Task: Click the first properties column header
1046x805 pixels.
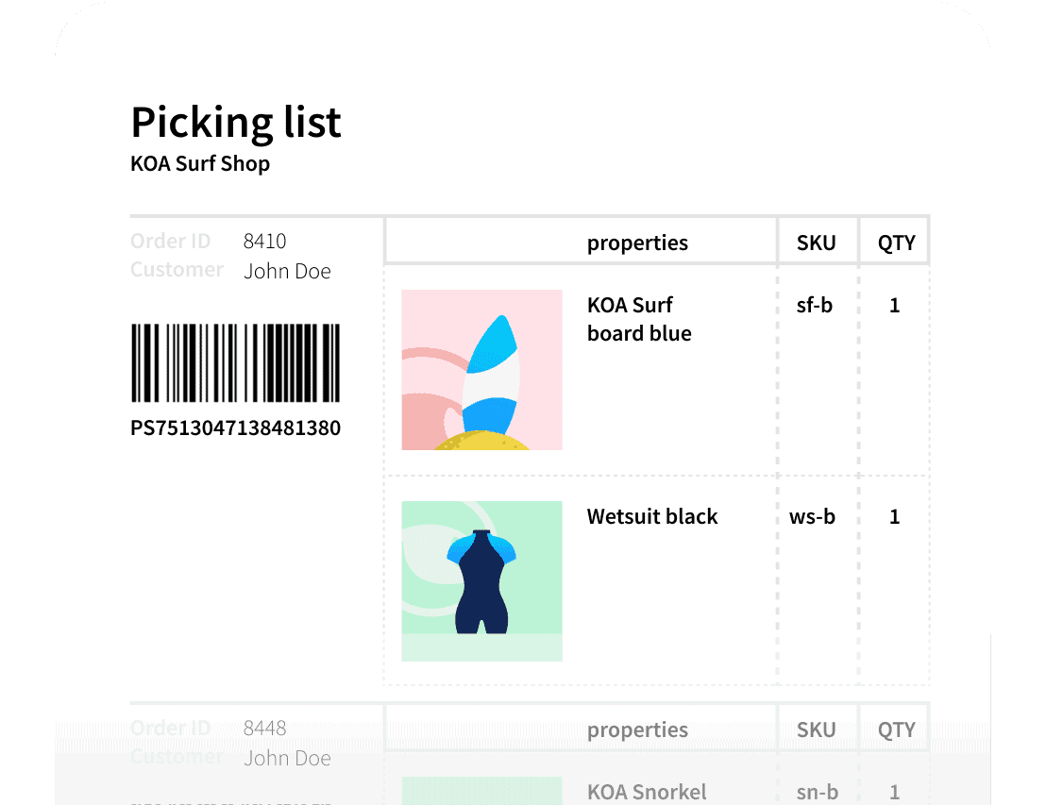Action: tap(637, 243)
